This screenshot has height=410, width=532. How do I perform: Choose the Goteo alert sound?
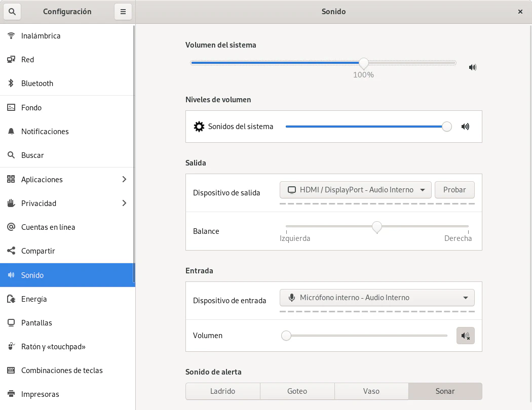pos(297,391)
